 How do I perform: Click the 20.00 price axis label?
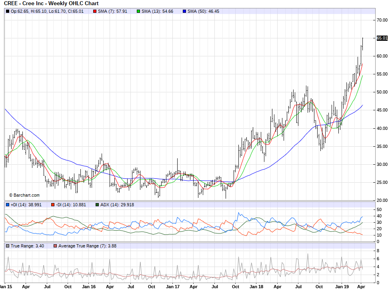(x=382, y=200)
